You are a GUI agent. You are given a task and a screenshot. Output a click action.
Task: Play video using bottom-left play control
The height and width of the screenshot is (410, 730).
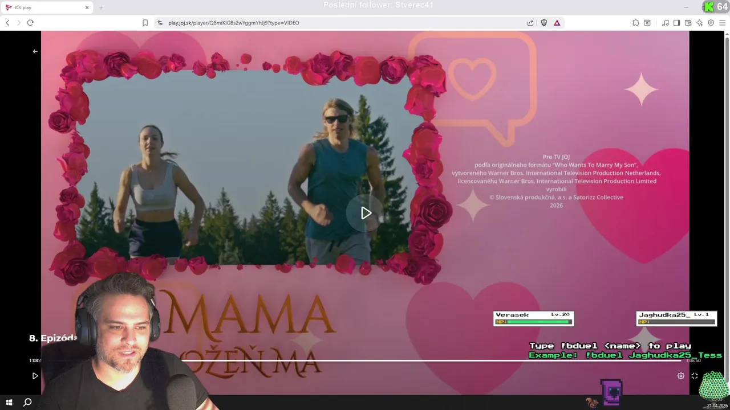35,376
